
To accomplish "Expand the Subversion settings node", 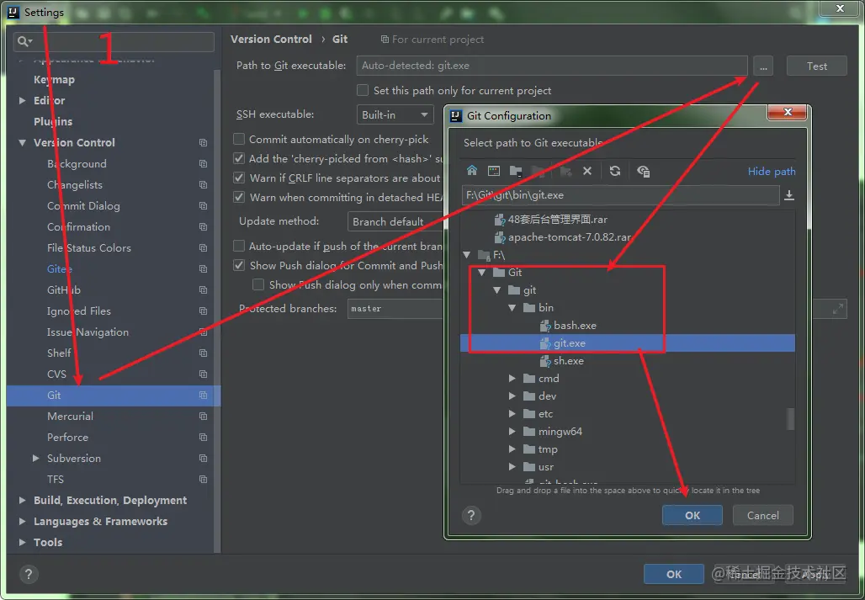I will [36, 458].
